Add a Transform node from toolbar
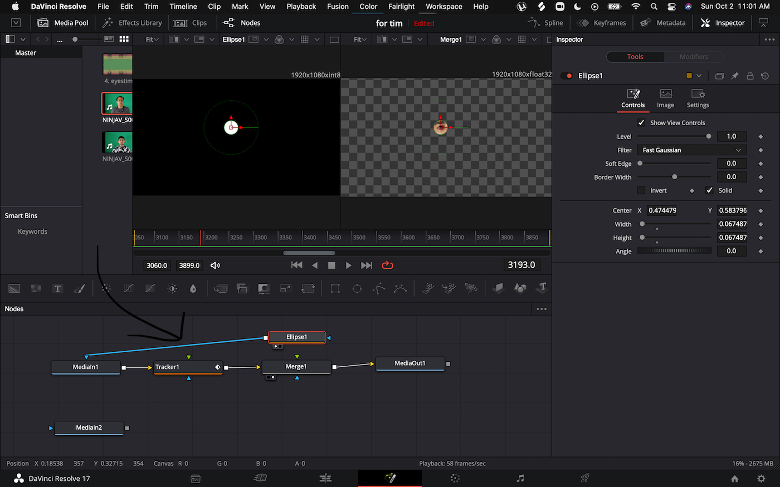Screen dimensions: 780x487 (308, 288)
